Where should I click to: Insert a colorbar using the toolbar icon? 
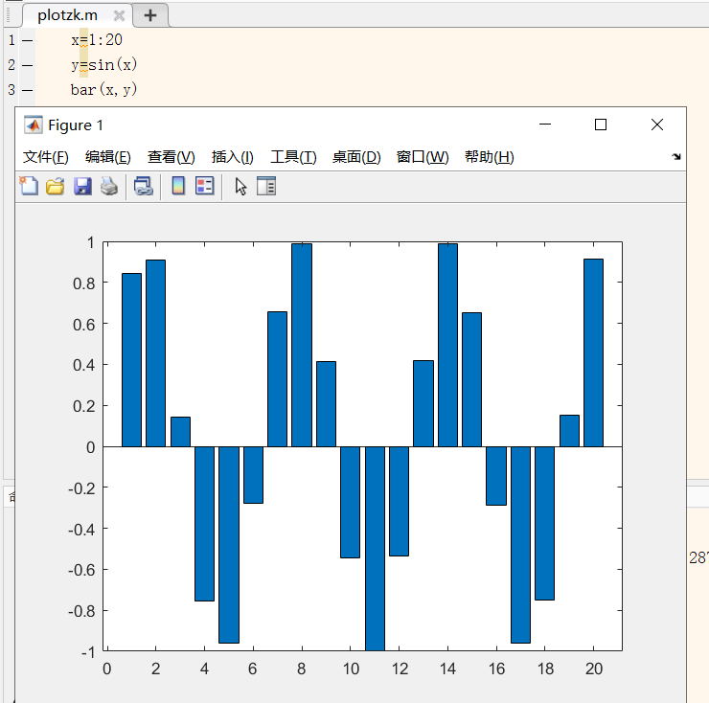click(x=178, y=186)
